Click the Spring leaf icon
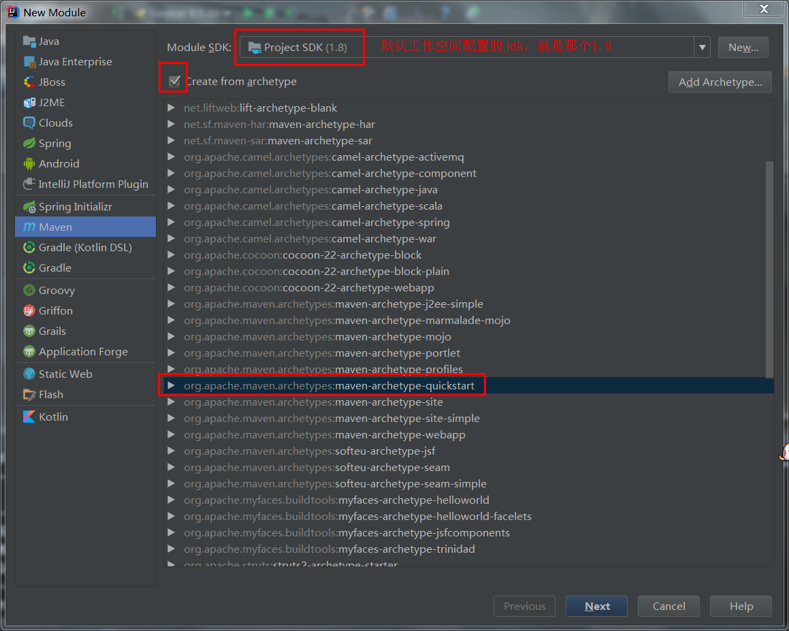This screenshot has width=789, height=631. point(29,144)
